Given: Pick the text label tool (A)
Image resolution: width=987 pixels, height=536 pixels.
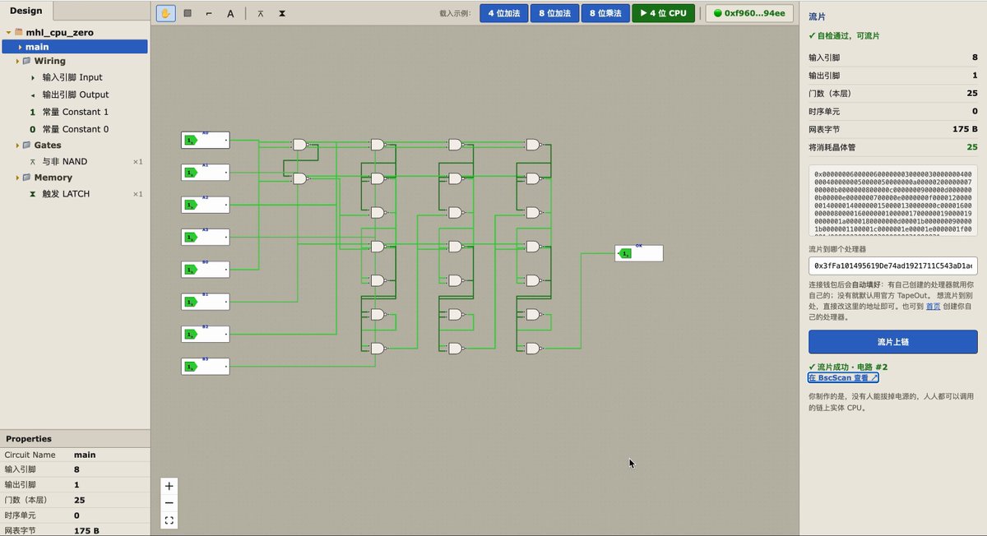Looking at the screenshot, I should point(230,13).
